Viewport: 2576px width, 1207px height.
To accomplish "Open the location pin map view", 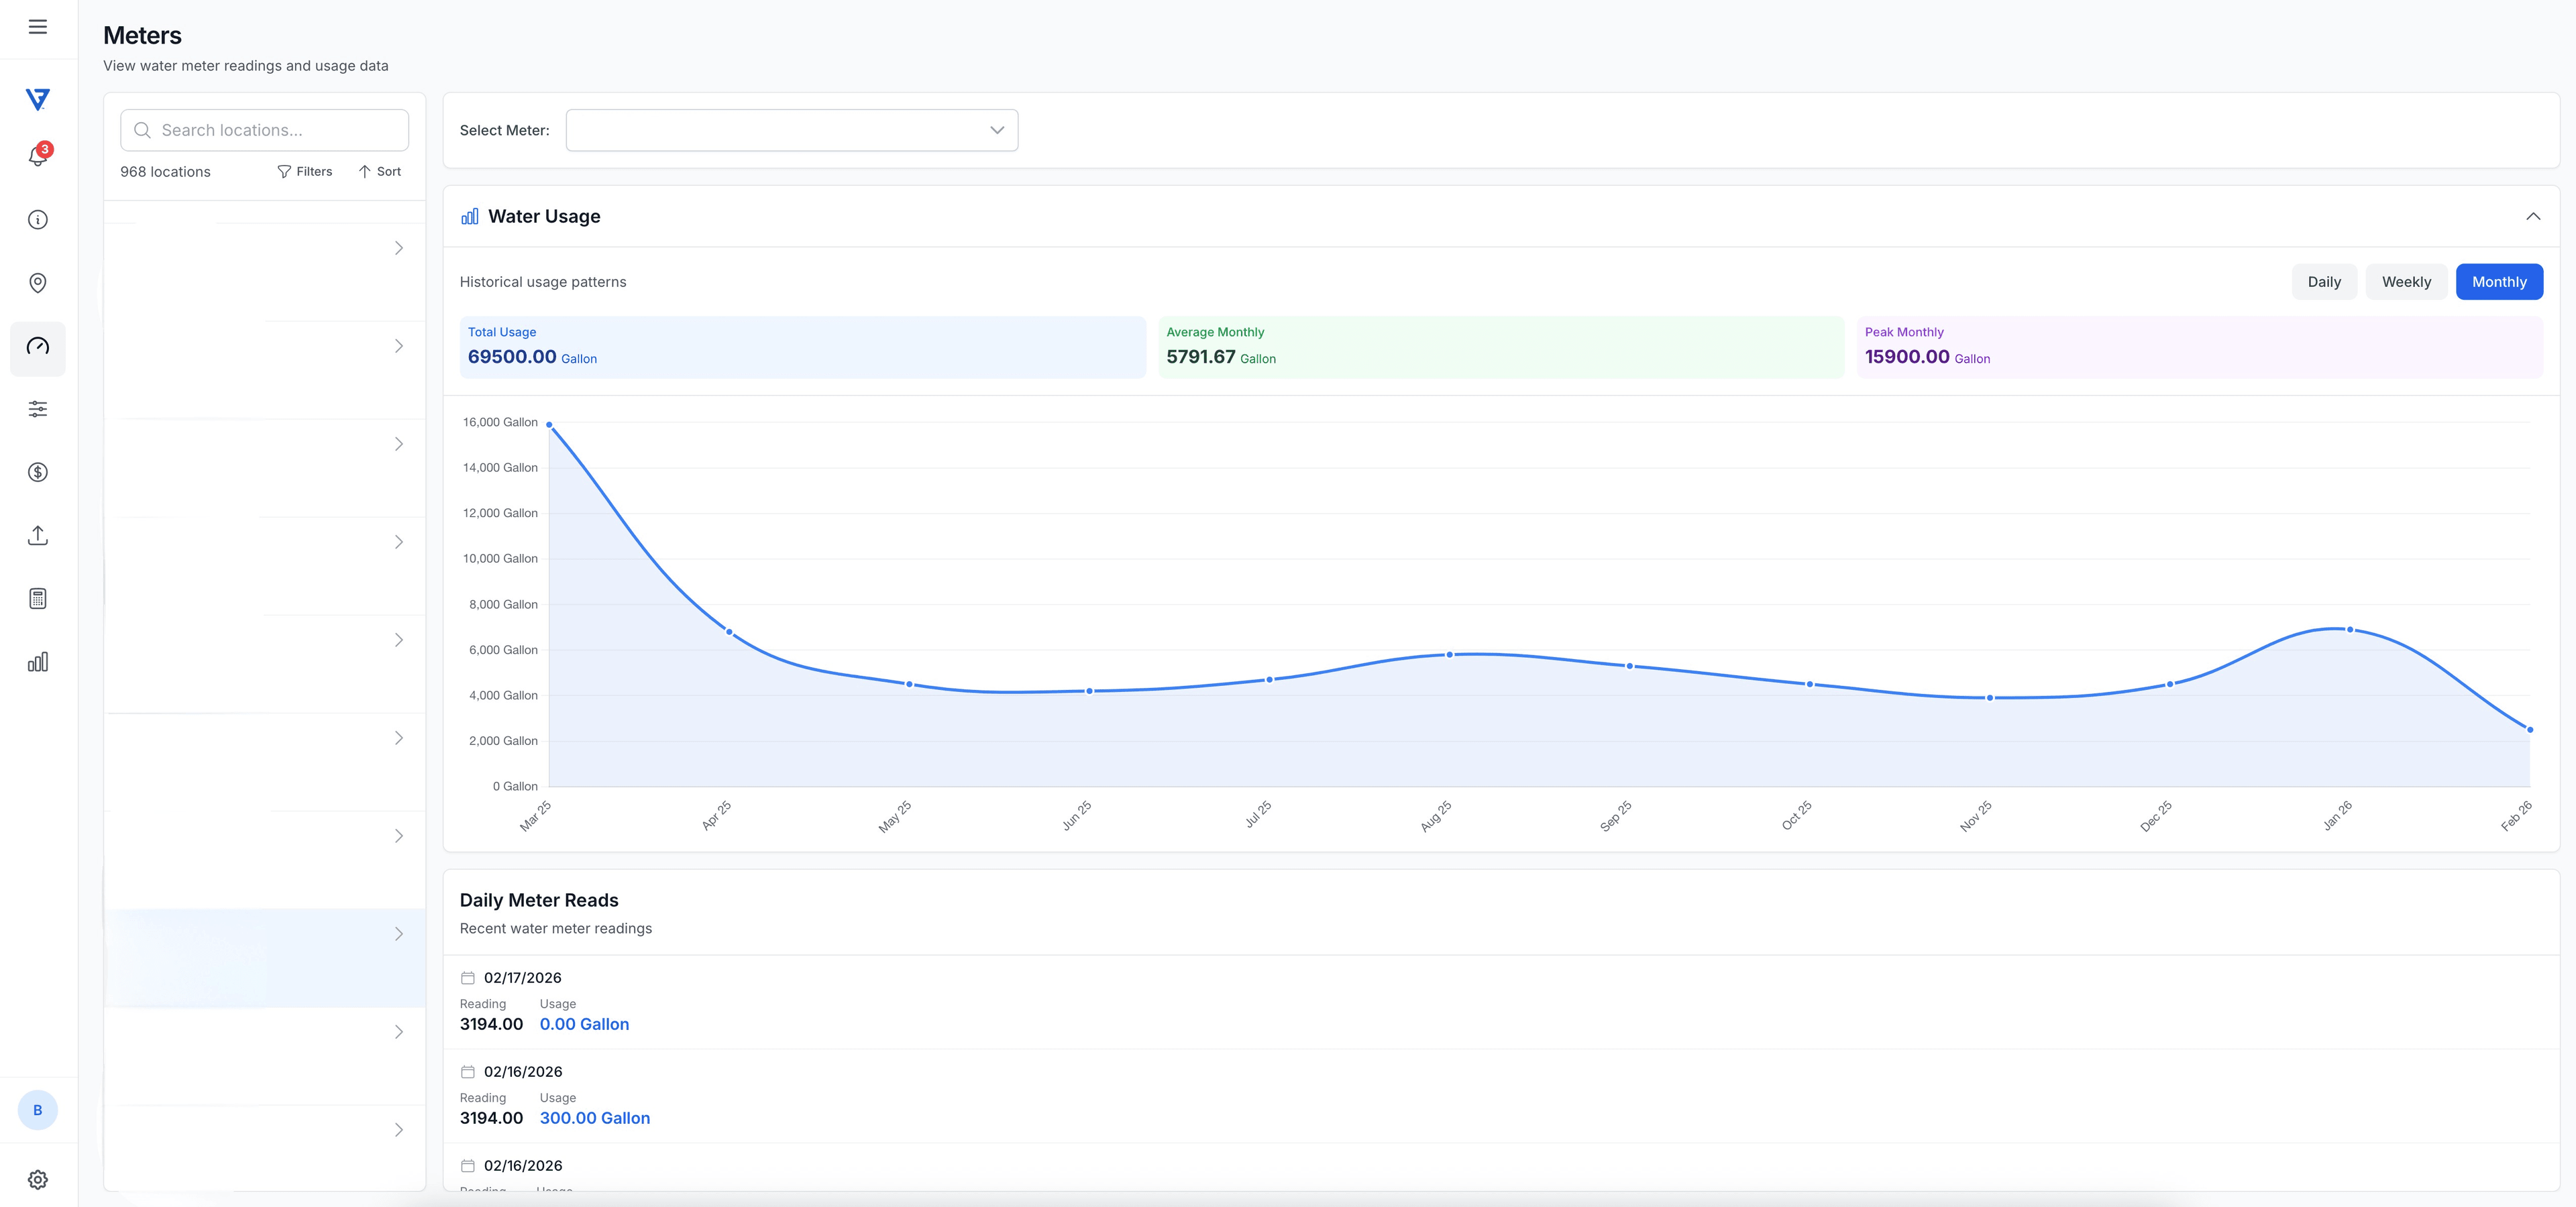I will [x=37, y=282].
